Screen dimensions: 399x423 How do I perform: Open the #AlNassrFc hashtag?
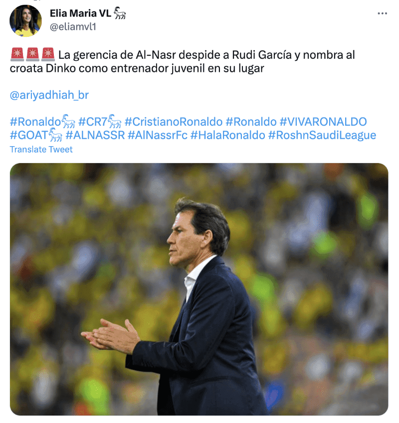click(x=158, y=135)
